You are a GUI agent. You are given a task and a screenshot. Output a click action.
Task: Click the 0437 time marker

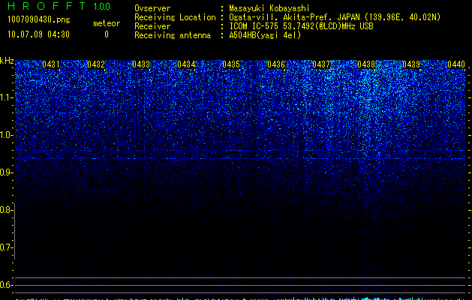[x=321, y=64]
